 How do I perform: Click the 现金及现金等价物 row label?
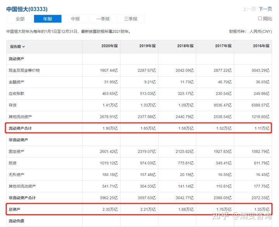click(24, 70)
